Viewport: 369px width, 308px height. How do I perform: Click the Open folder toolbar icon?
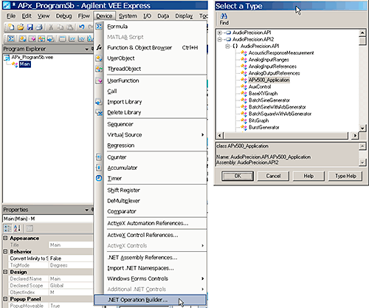point(21,27)
